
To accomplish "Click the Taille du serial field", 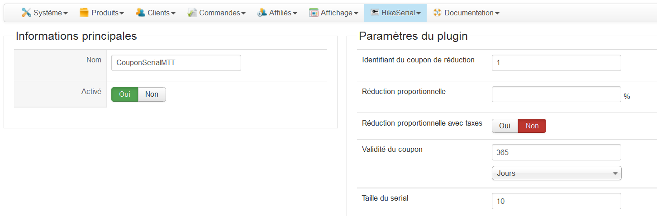I will pyautogui.click(x=556, y=201).
